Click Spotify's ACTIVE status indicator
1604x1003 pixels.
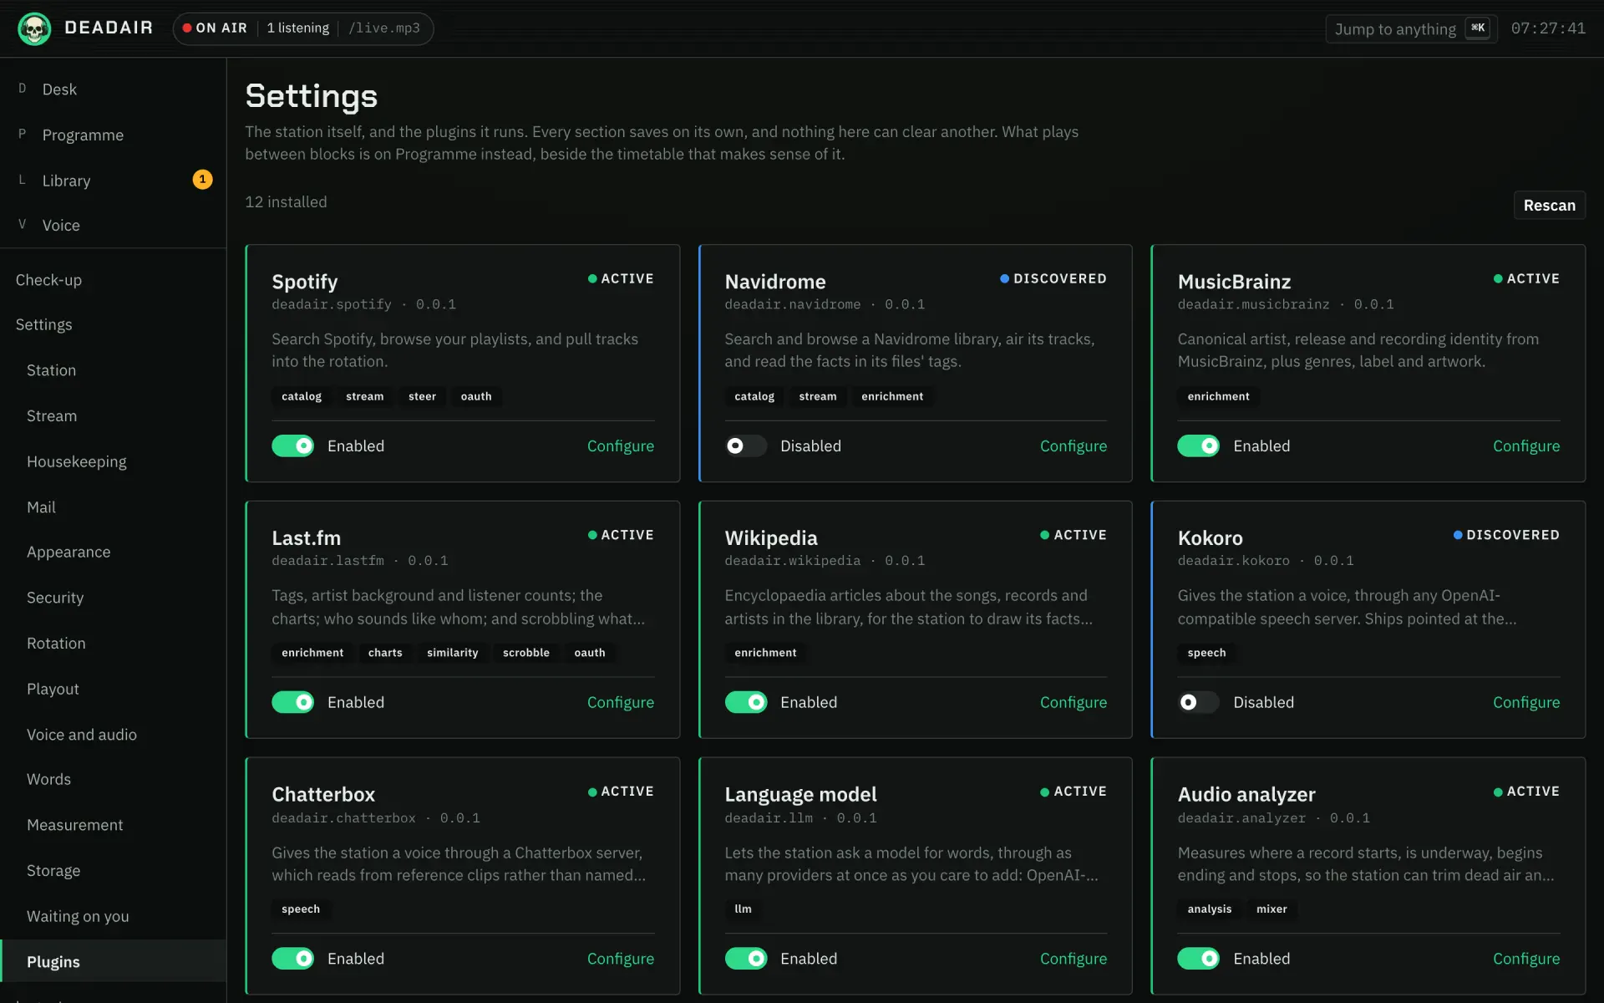point(621,278)
